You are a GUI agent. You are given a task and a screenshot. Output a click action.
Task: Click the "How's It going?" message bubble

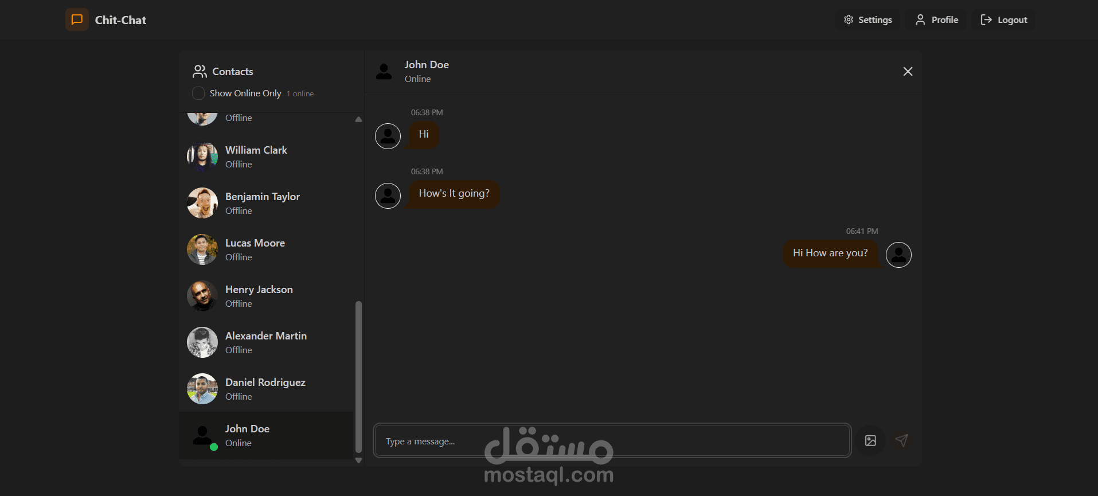(454, 194)
